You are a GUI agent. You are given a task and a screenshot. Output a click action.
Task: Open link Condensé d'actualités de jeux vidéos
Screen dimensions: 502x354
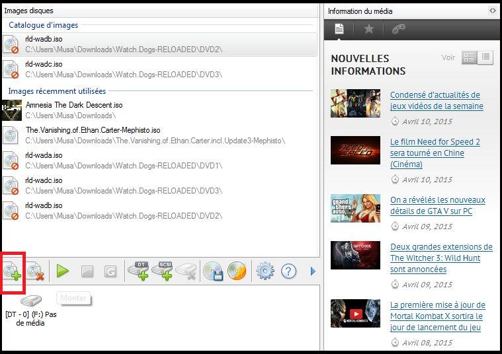pyautogui.click(x=437, y=100)
